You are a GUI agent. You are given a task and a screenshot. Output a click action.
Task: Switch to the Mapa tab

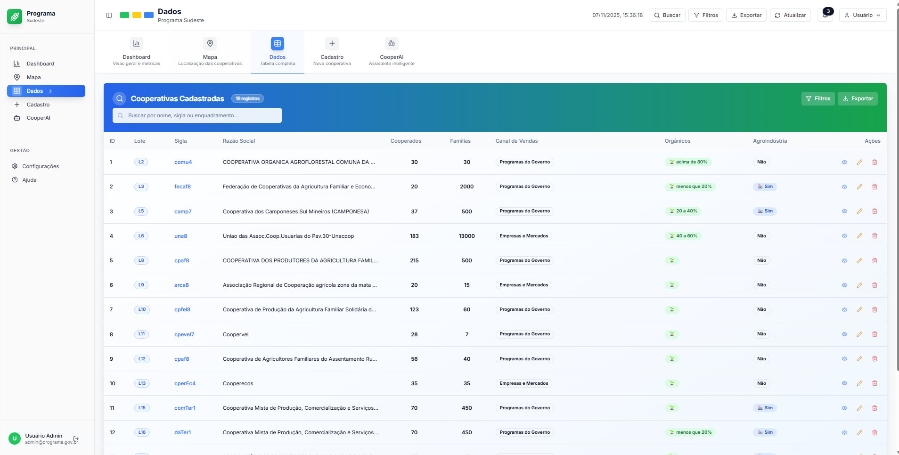click(x=210, y=51)
